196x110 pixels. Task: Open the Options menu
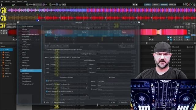[19, 2]
